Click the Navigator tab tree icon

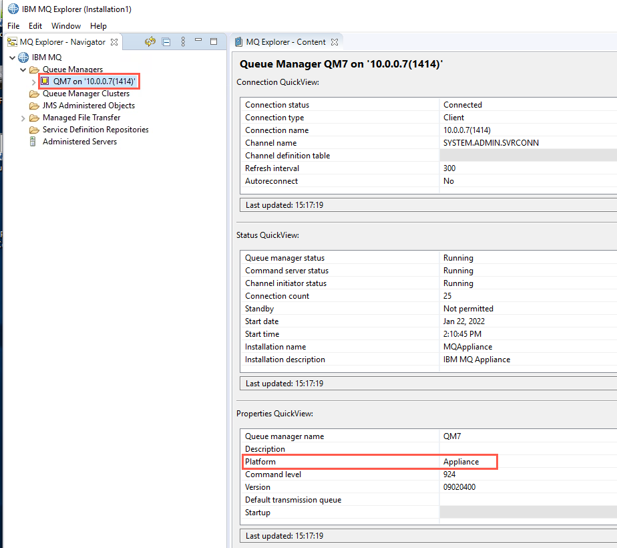tap(12, 41)
